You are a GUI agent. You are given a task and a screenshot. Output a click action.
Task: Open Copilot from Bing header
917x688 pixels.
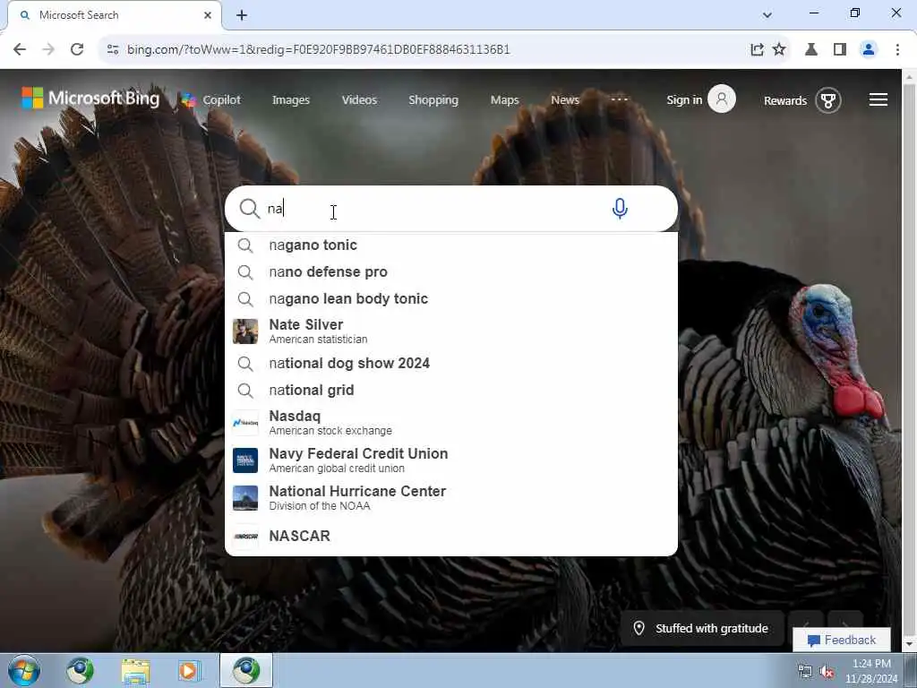(x=210, y=100)
